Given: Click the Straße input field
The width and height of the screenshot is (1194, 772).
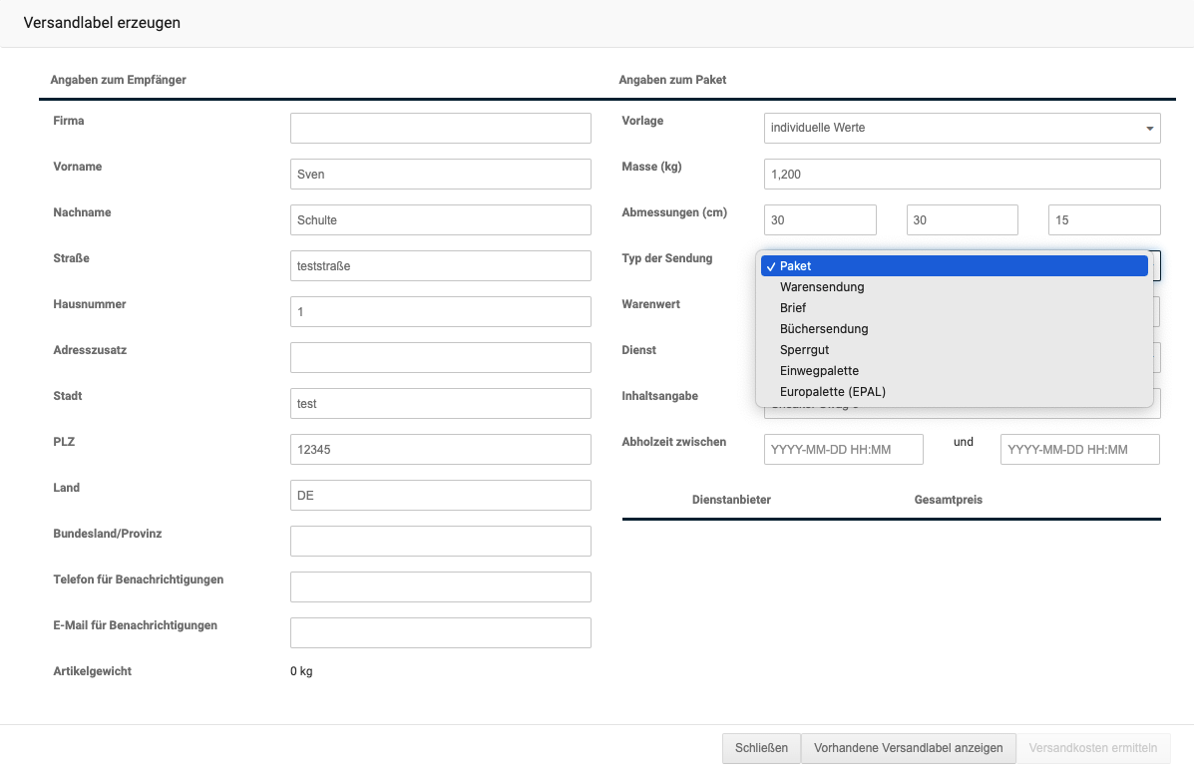Looking at the screenshot, I should (x=440, y=265).
